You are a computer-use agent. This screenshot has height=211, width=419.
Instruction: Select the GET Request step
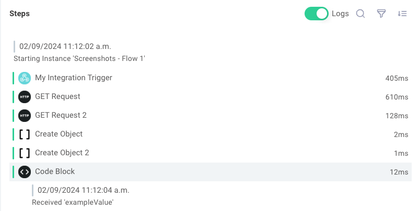tap(211, 97)
